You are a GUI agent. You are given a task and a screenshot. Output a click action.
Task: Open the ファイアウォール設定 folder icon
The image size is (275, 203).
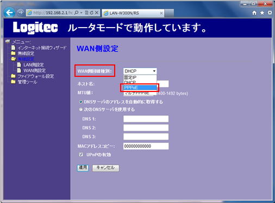tap(13, 76)
